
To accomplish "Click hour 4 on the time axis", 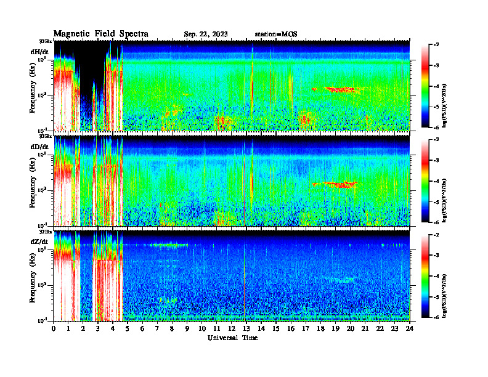I will [x=113, y=328].
